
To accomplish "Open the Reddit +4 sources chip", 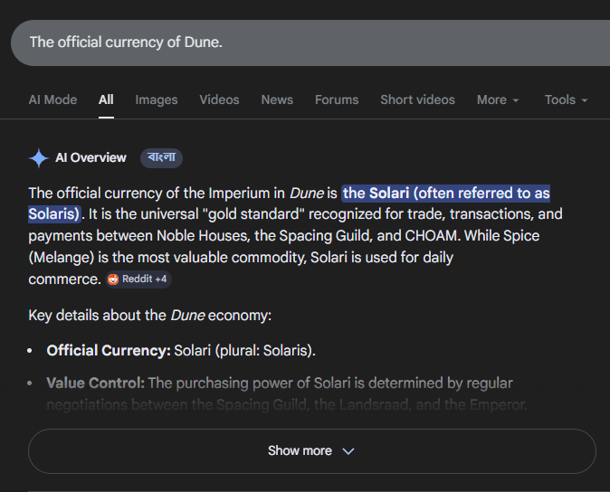I will tap(138, 279).
